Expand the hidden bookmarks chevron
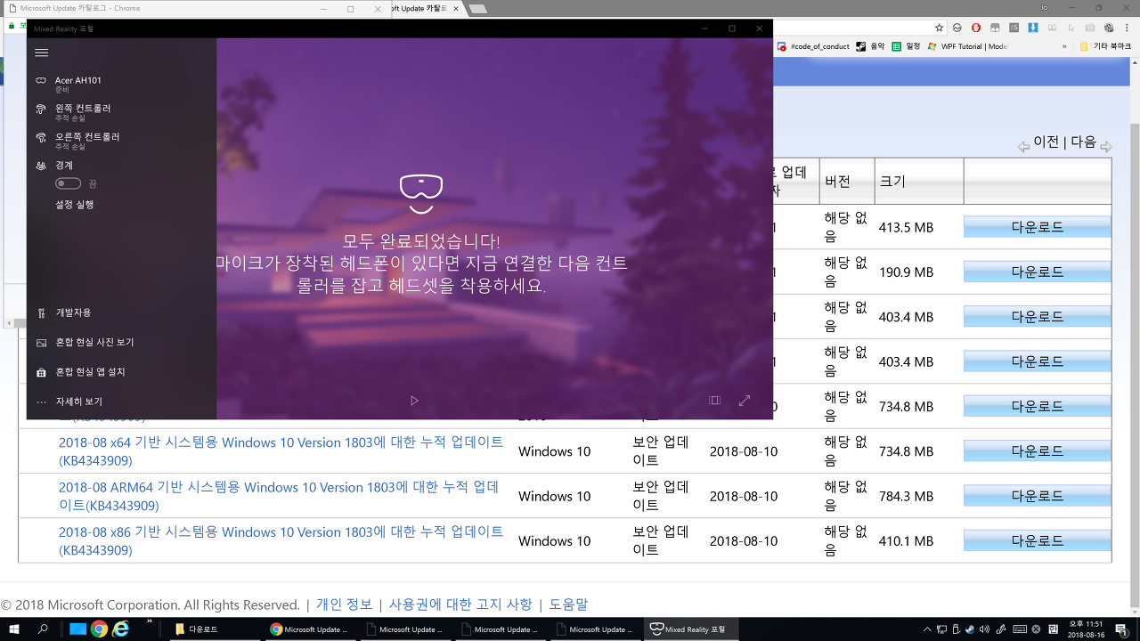This screenshot has width=1140, height=641. (1063, 46)
